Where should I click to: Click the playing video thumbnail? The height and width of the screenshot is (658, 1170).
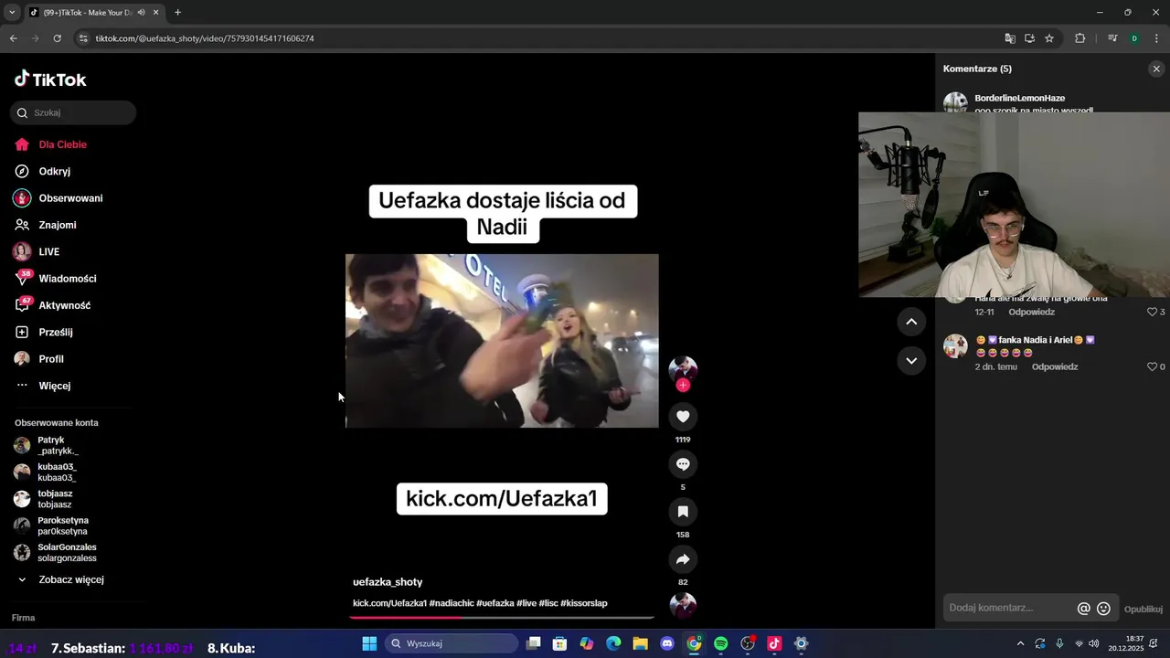pyautogui.click(x=502, y=341)
